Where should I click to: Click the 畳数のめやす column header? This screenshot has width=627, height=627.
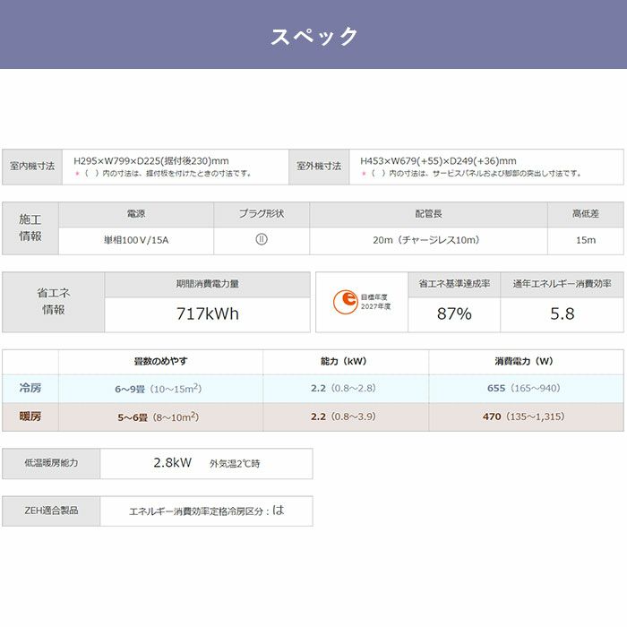(160, 362)
